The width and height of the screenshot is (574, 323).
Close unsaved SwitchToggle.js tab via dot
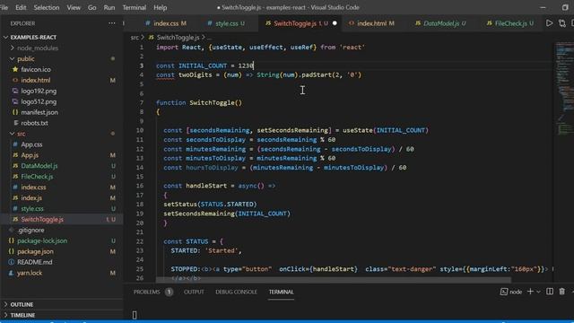(x=335, y=23)
